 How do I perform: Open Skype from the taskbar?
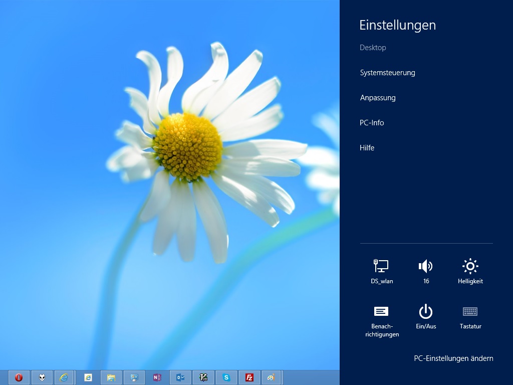point(226,377)
